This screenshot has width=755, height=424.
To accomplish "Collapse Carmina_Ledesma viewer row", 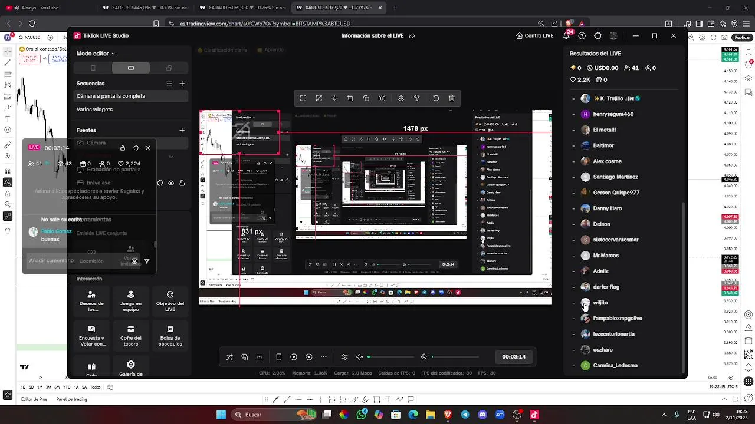I will point(573,366).
